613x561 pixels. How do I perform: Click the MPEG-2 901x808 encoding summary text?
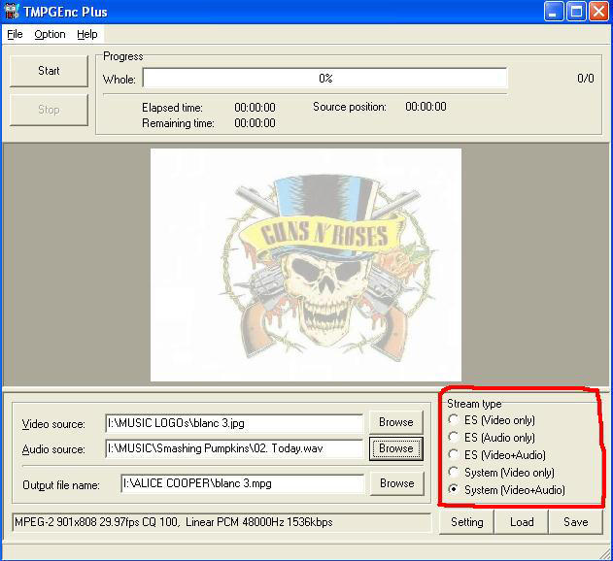(174, 522)
